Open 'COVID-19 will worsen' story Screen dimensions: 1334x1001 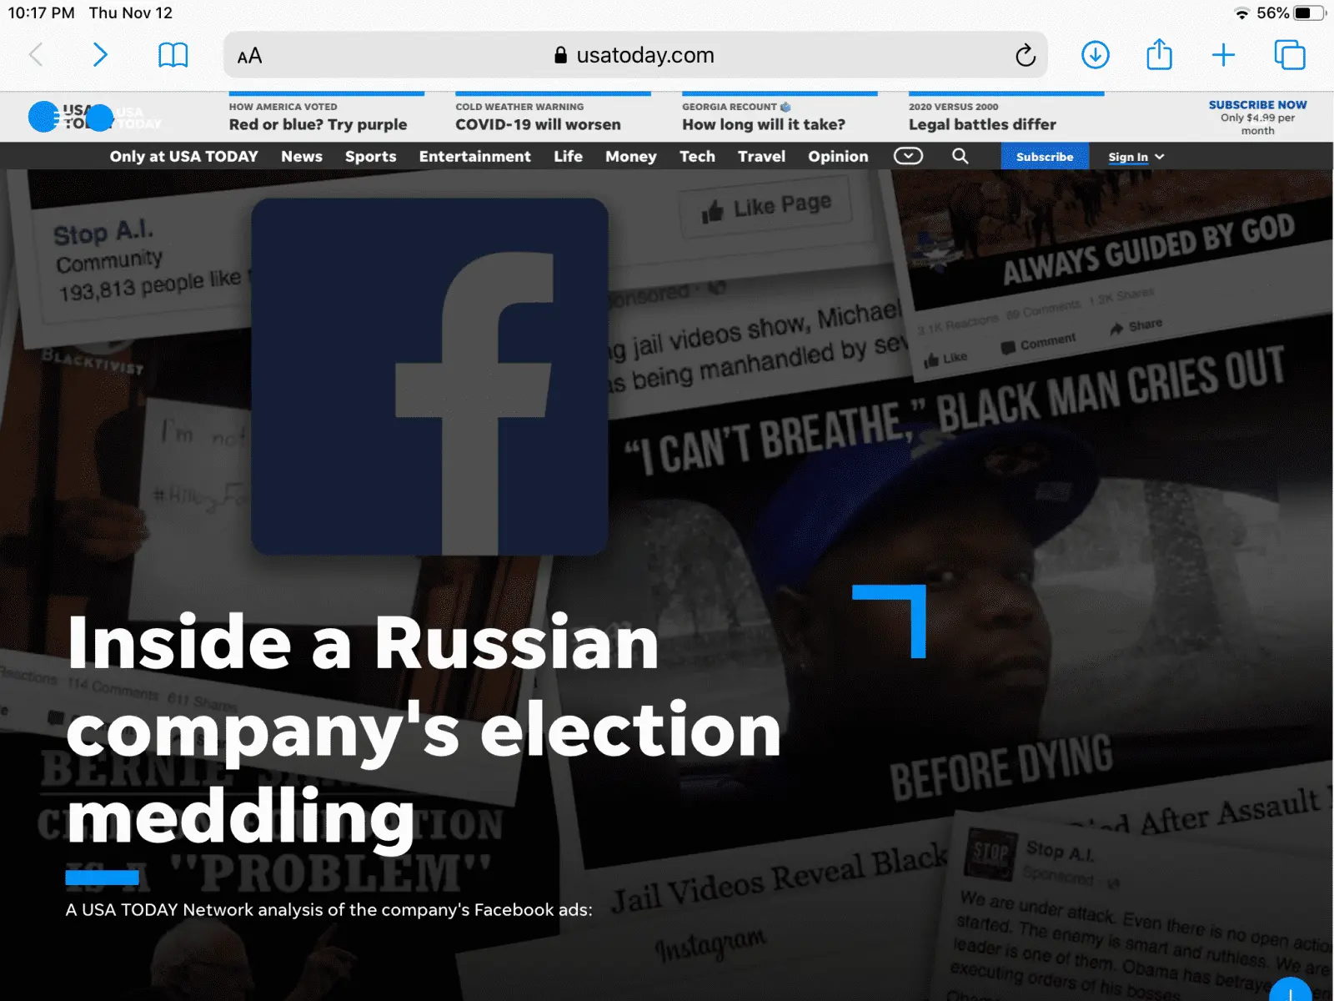538,124
